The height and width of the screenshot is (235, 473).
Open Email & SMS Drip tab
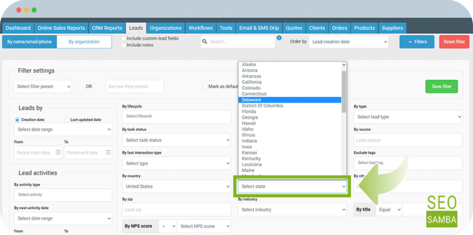point(259,28)
